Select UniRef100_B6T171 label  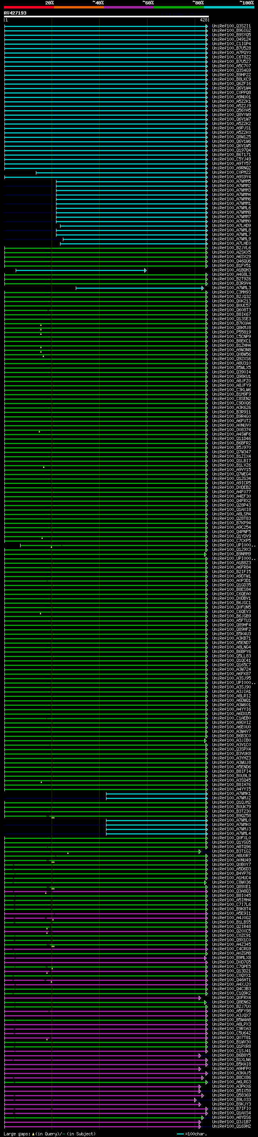click(231, 155)
